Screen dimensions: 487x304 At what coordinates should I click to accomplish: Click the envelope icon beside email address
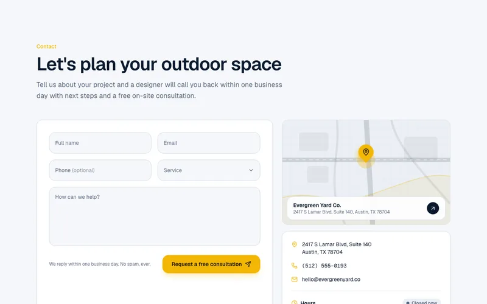[x=295, y=279]
